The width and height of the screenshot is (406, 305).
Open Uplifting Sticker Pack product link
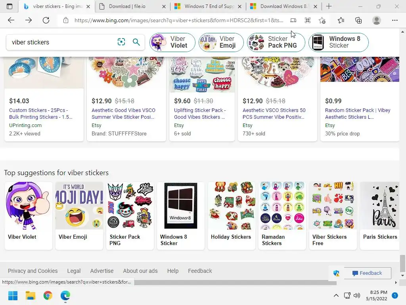[200, 114]
